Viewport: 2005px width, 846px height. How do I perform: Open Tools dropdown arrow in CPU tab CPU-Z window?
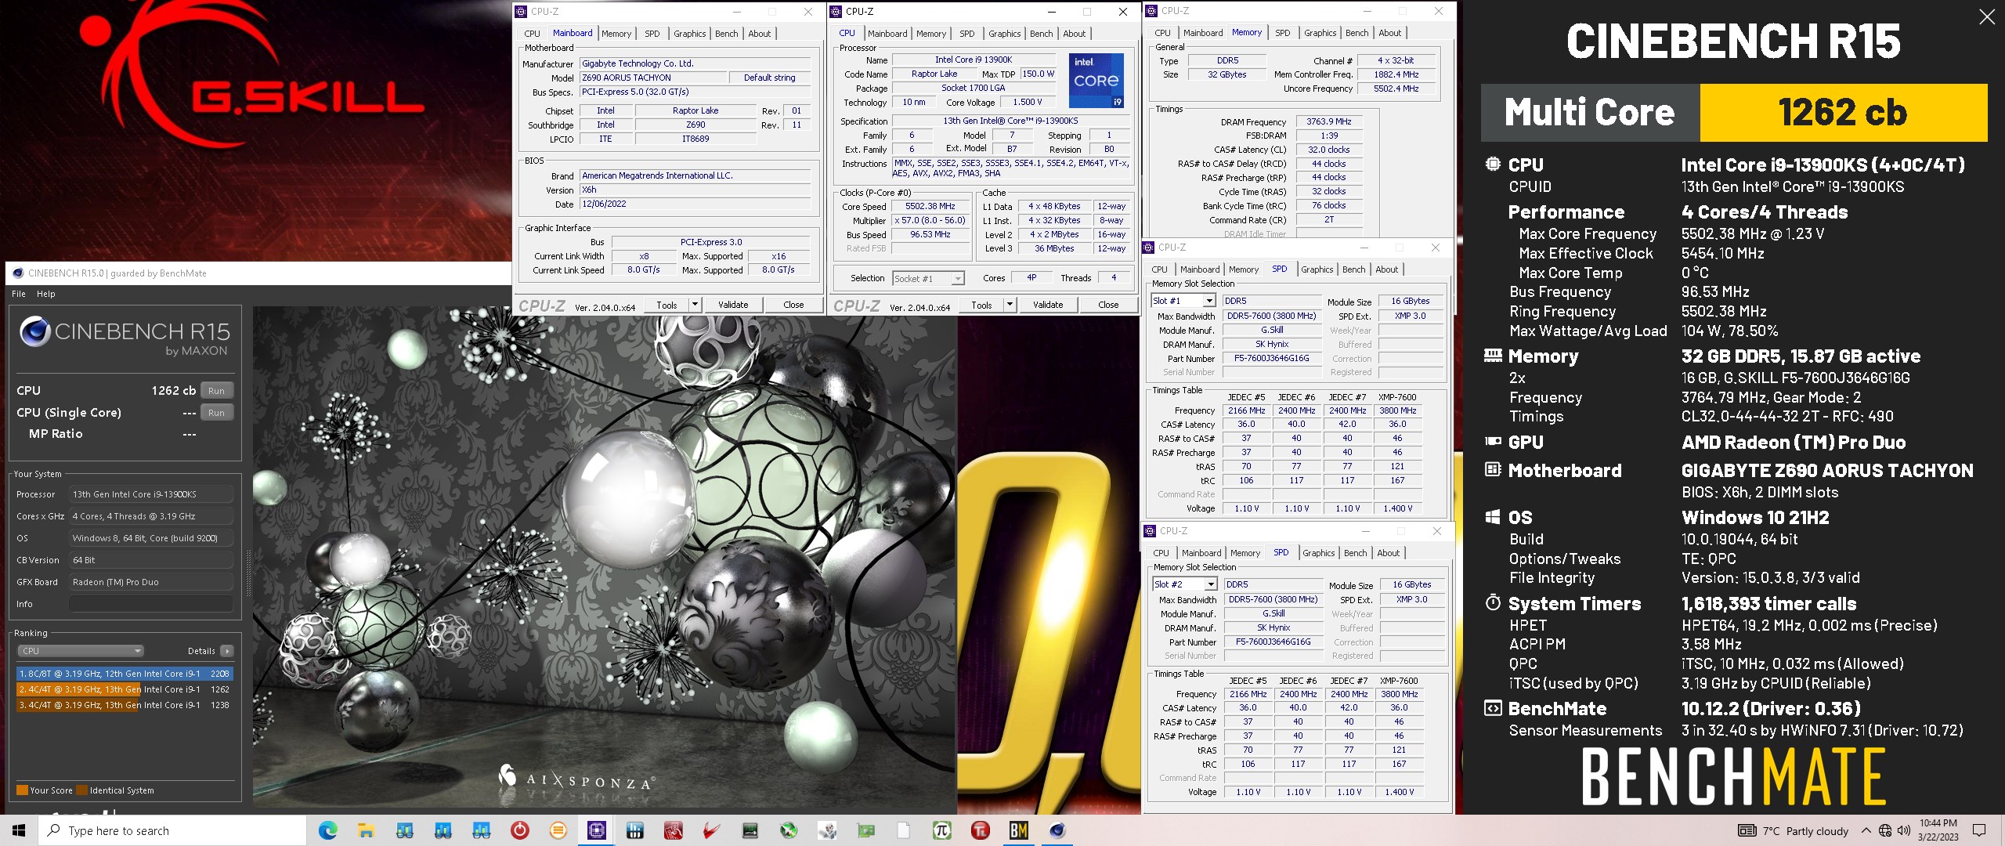tap(1010, 305)
